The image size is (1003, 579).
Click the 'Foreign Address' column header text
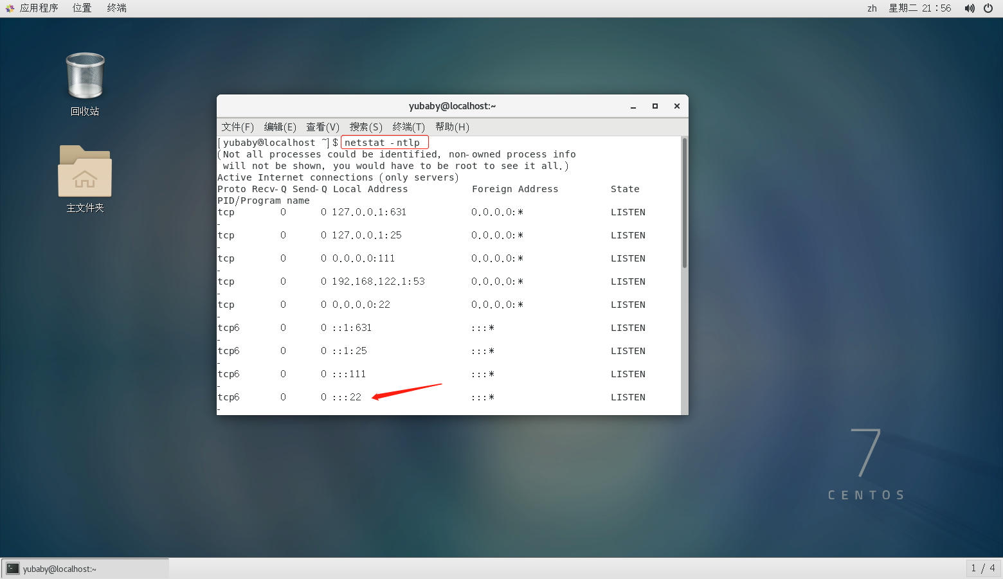(x=515, y=189)
